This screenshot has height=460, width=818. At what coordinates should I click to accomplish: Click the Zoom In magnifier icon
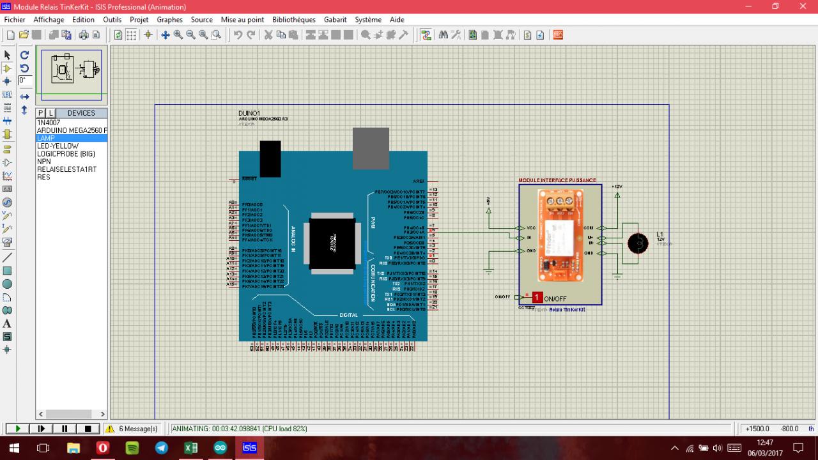(178, 34)
